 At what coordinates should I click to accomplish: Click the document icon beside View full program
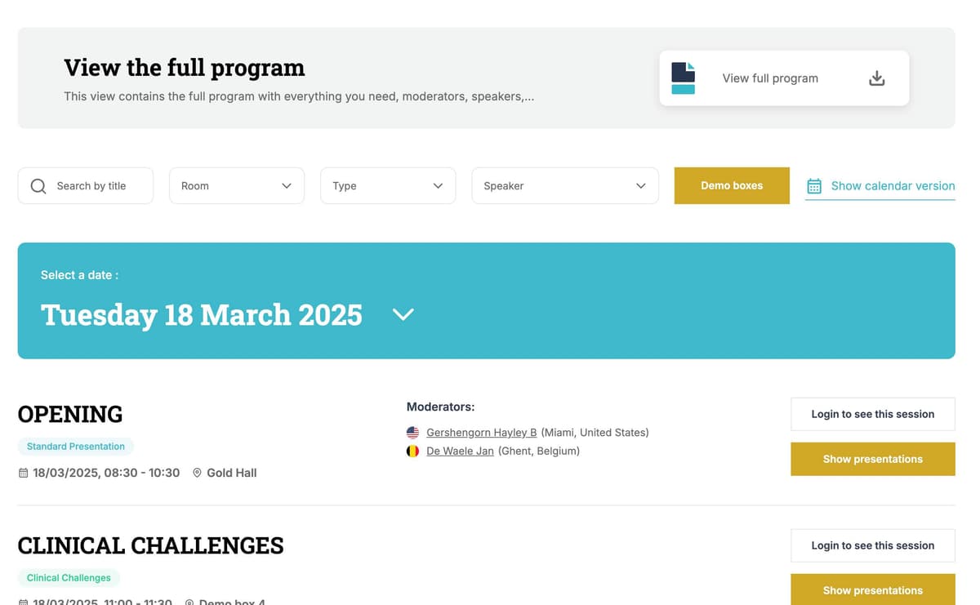(683, 78)
